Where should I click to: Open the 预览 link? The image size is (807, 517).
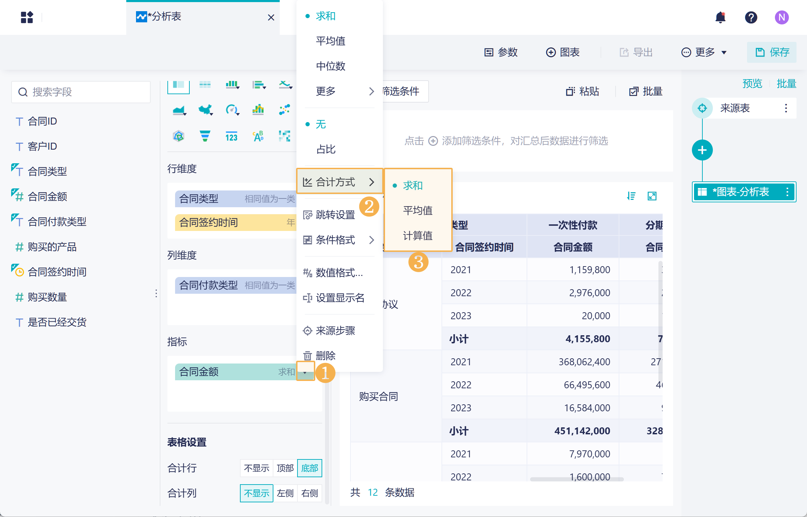coord(752,84)
